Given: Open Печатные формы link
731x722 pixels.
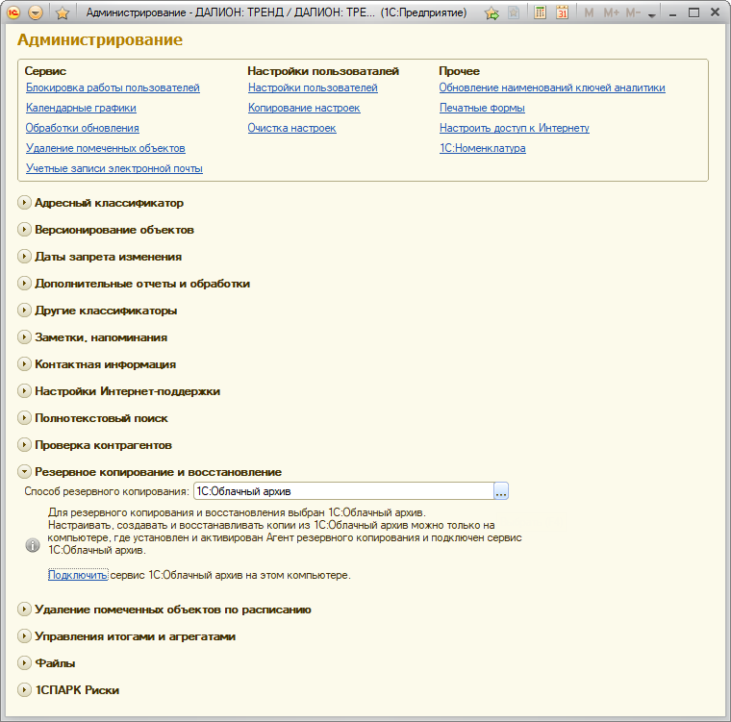Looking at the screenshot, I should coord(482,108).
